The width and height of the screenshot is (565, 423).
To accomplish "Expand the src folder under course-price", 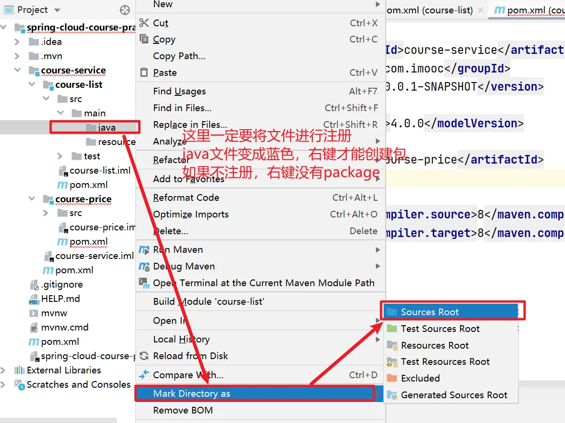I will coord(46,213).
